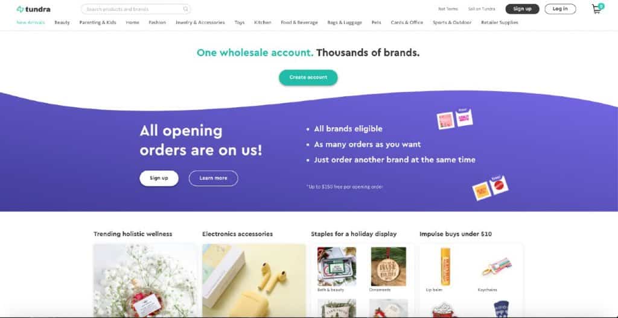Go to Food & Beverage category
The width and height of the screenshot is (618, 318).
coord(299,22)
